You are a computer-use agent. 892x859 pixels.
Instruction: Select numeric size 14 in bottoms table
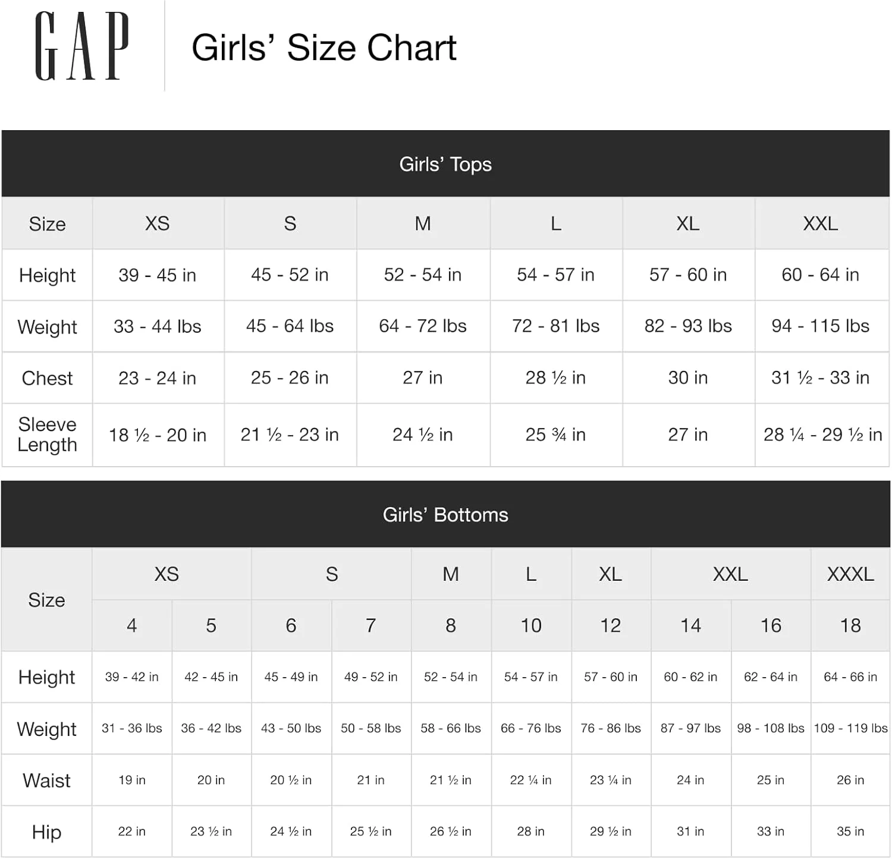point(690,625)
